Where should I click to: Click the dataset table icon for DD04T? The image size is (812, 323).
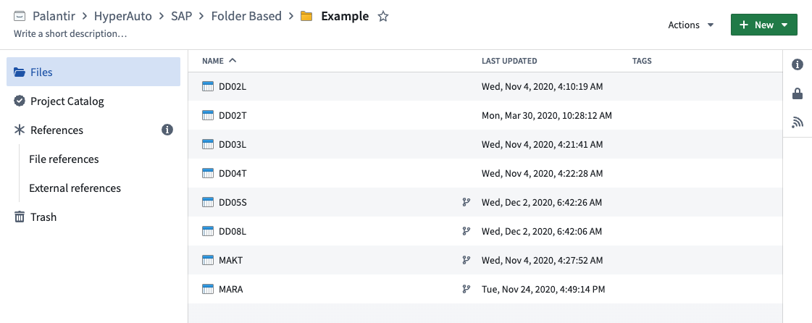(208, 173)
